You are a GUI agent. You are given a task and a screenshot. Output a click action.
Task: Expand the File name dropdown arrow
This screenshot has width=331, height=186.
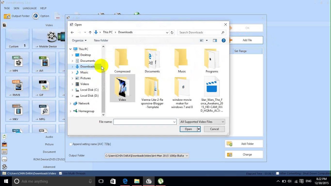(175, 122)
